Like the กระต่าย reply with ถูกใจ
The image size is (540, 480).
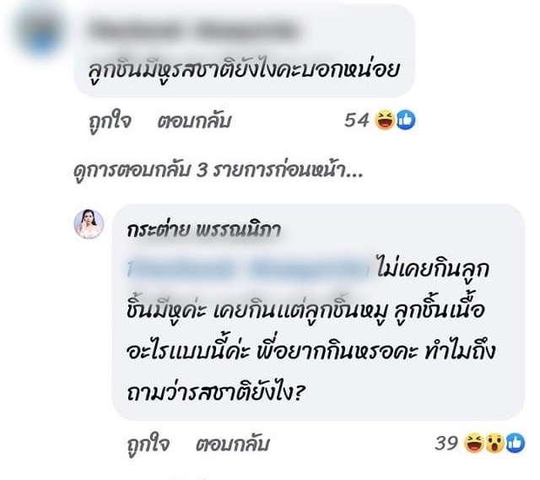click(148, 444)
